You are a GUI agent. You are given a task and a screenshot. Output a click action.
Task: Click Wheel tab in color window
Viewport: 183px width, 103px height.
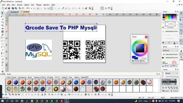pyautogui.click(x=136, y=61)
